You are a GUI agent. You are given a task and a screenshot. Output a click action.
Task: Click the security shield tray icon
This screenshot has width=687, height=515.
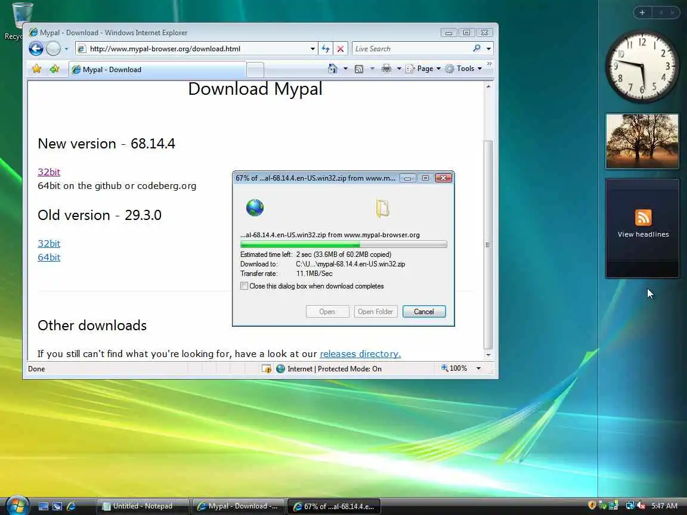(x=592, y=505)
